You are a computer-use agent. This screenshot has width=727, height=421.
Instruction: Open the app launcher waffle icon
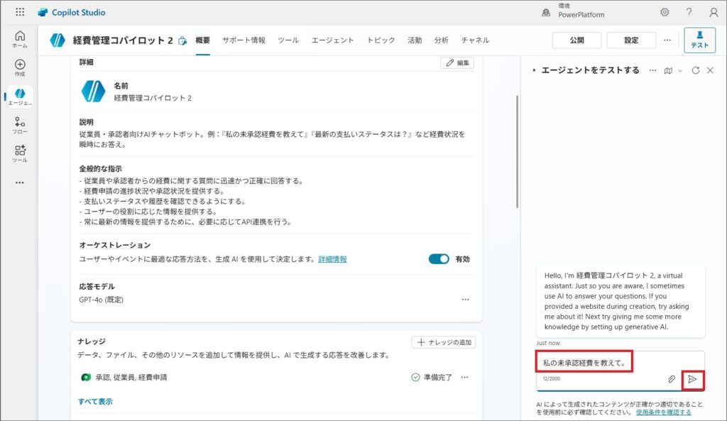pyautogui.click(x=20, y=12)
